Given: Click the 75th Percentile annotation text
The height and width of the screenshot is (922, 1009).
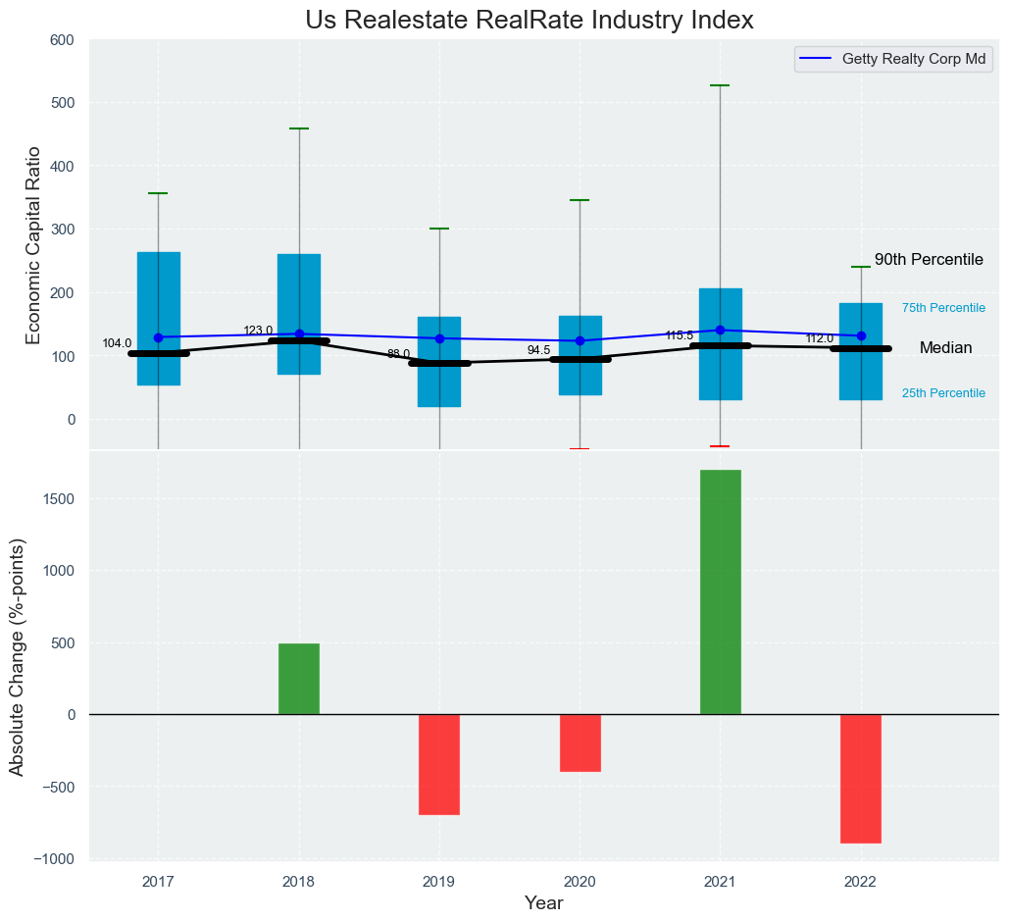Looking at the screenshot, I should [943, 308].
